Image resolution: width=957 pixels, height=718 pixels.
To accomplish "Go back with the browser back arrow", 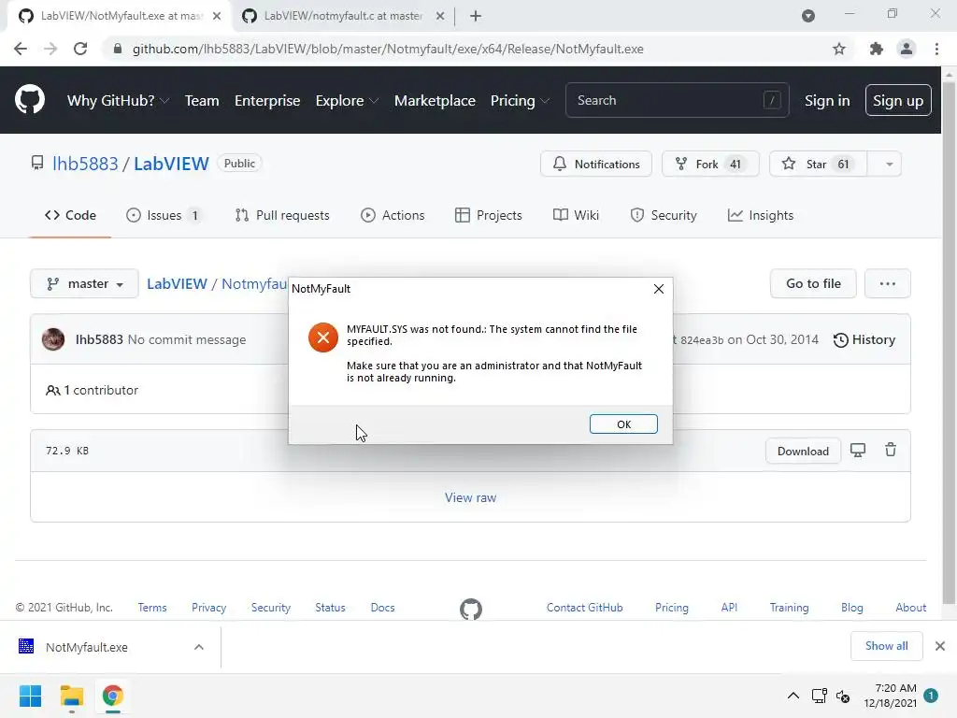I will 21,49.
